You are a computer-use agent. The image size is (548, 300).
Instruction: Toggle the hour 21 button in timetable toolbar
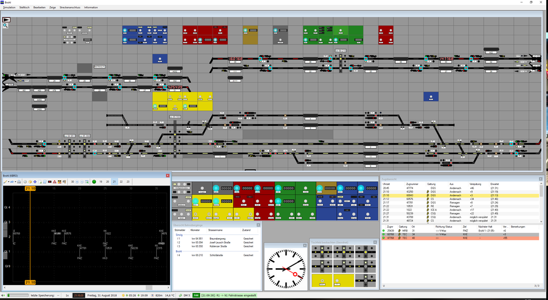tap(115, 182)
